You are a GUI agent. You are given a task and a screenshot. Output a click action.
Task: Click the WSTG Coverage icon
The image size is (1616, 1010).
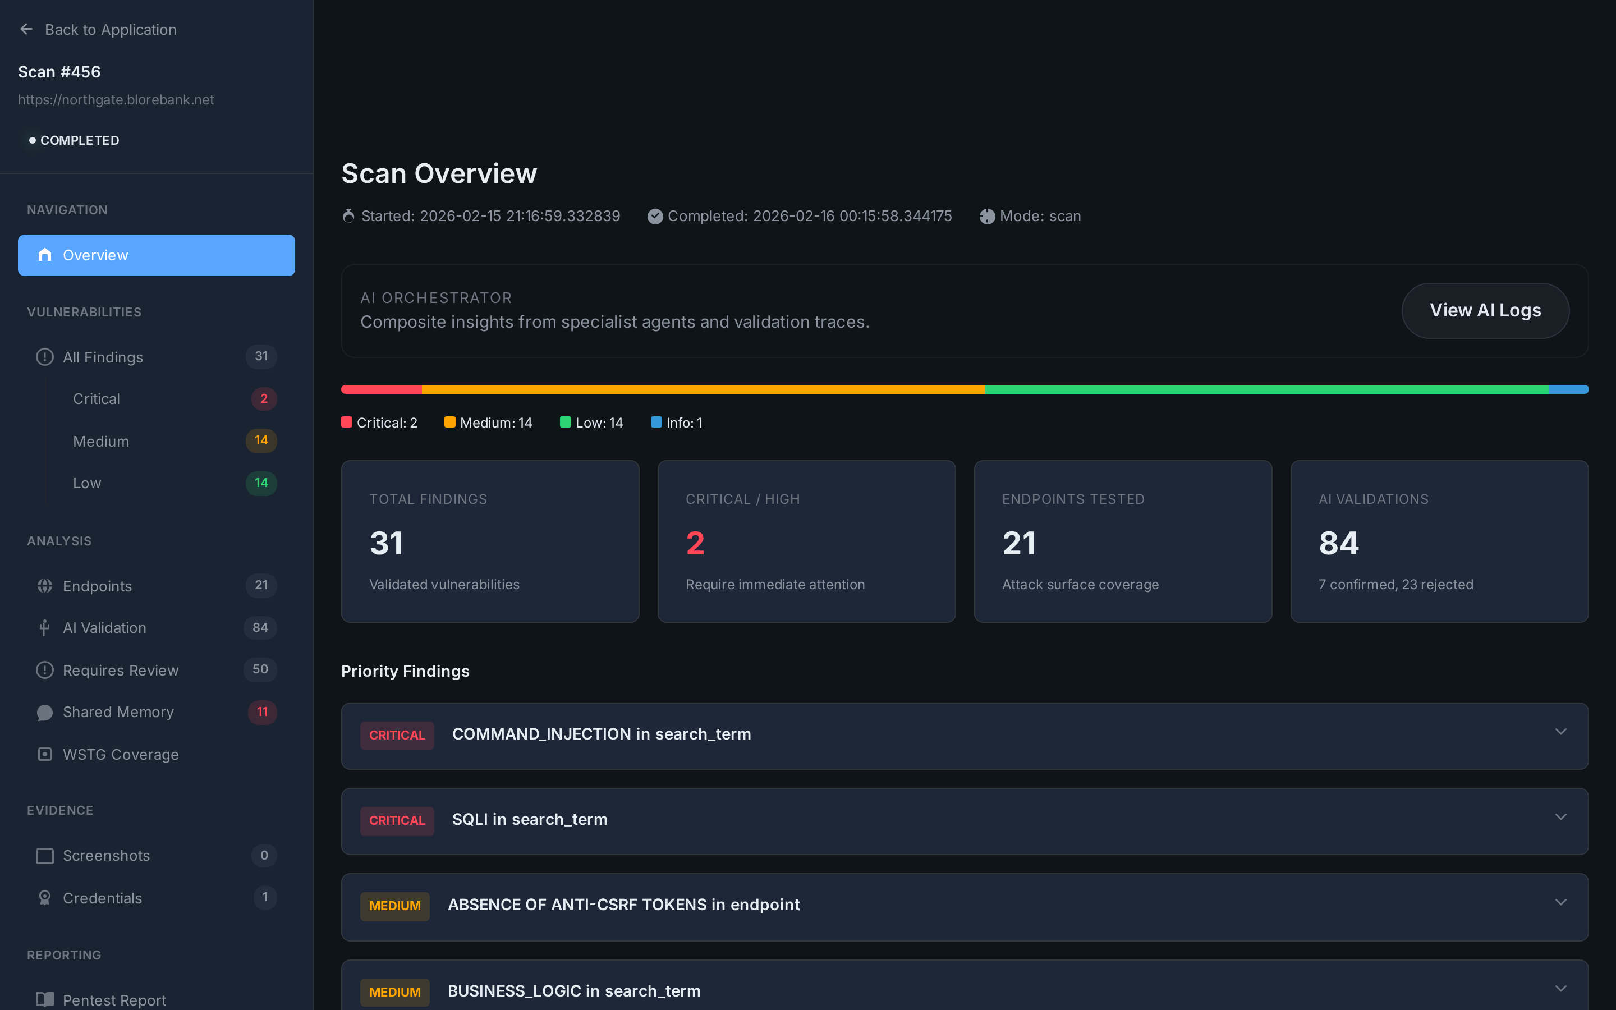(44, 754)
